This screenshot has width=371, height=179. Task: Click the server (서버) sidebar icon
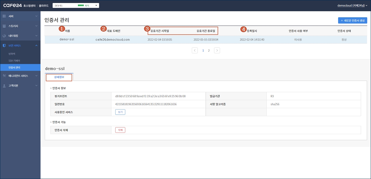pos(4,16)
